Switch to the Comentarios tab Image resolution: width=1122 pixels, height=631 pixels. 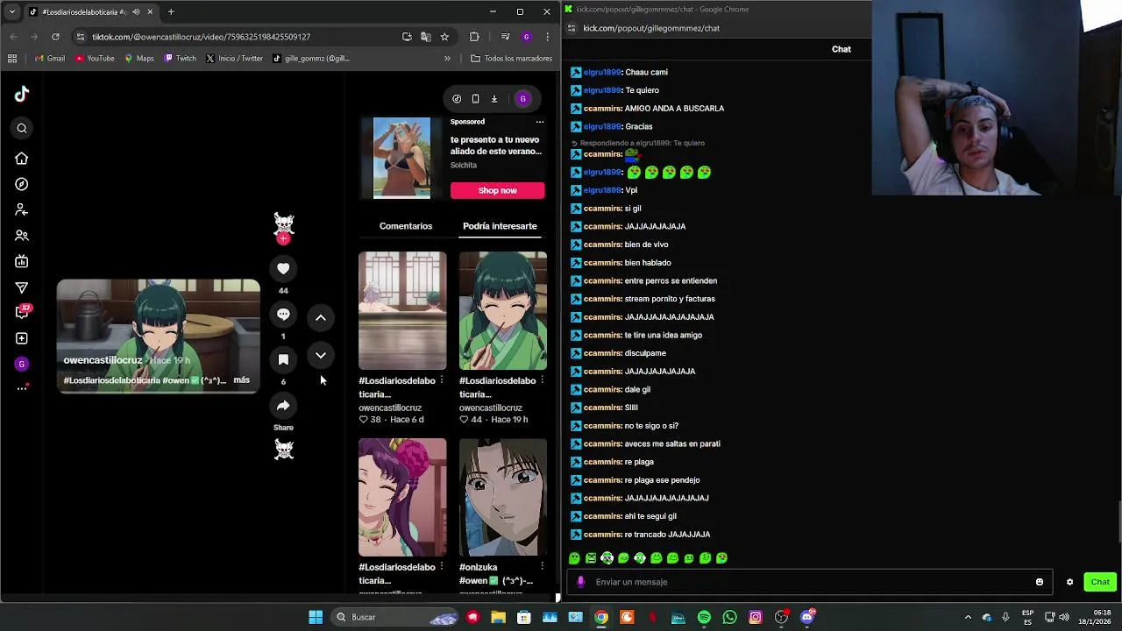pos(406,226)
